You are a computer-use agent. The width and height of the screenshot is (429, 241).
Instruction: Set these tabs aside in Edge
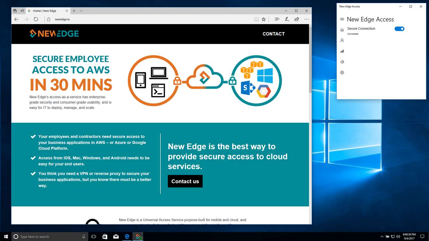(x=22, y=11)
